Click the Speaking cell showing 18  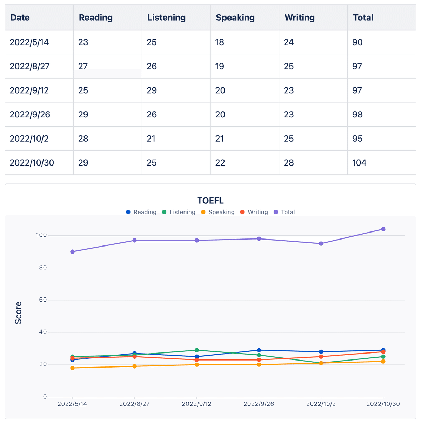pos(245,42)
